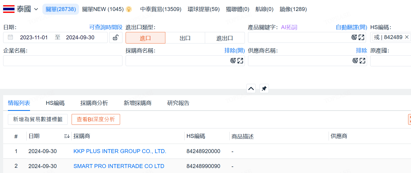The height and width of the screenshot is (173, 411).
Task: Toggle 排除(開) for 採購商名稱
Action: [235, 51]
